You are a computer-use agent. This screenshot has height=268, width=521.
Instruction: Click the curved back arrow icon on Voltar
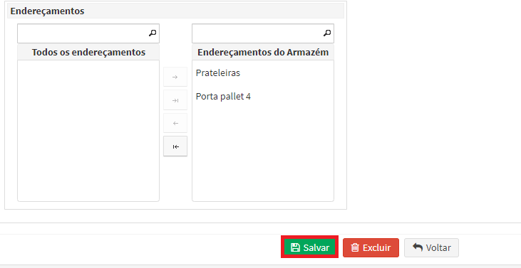pos(418,247)
